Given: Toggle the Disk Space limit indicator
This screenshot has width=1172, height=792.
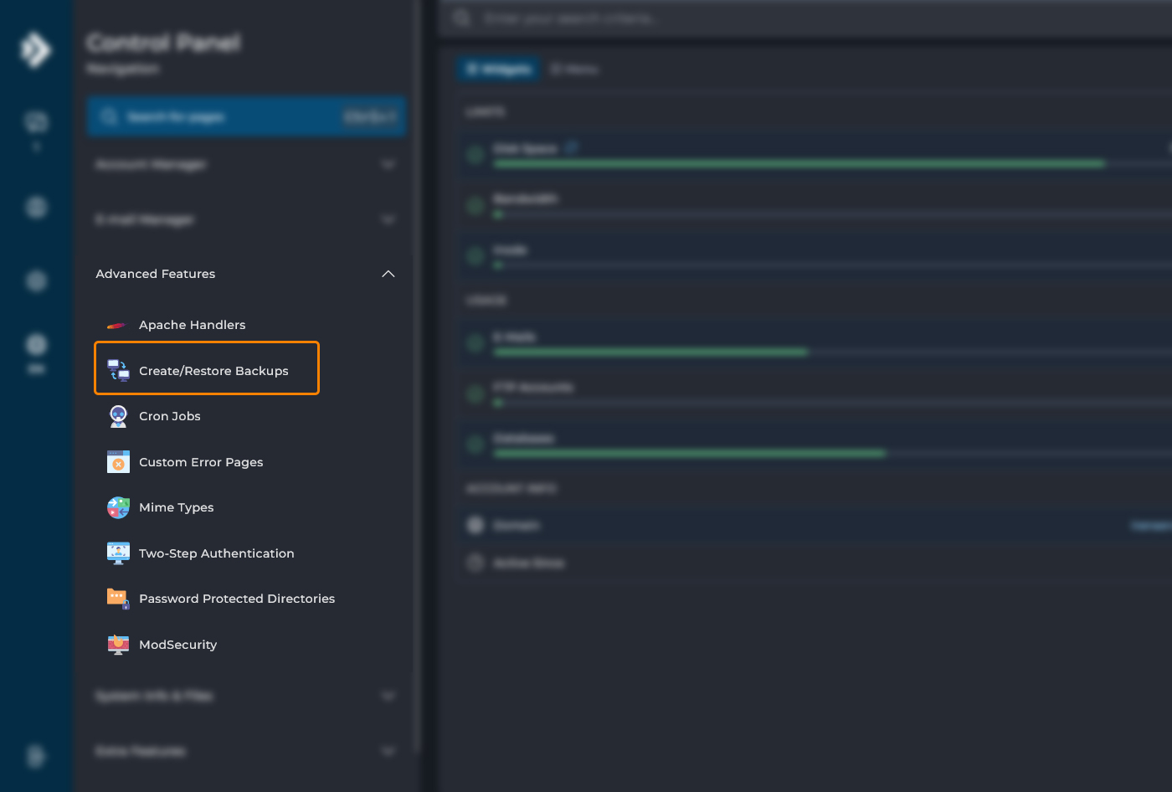Looking at the screenshot, I should point(475,155).
